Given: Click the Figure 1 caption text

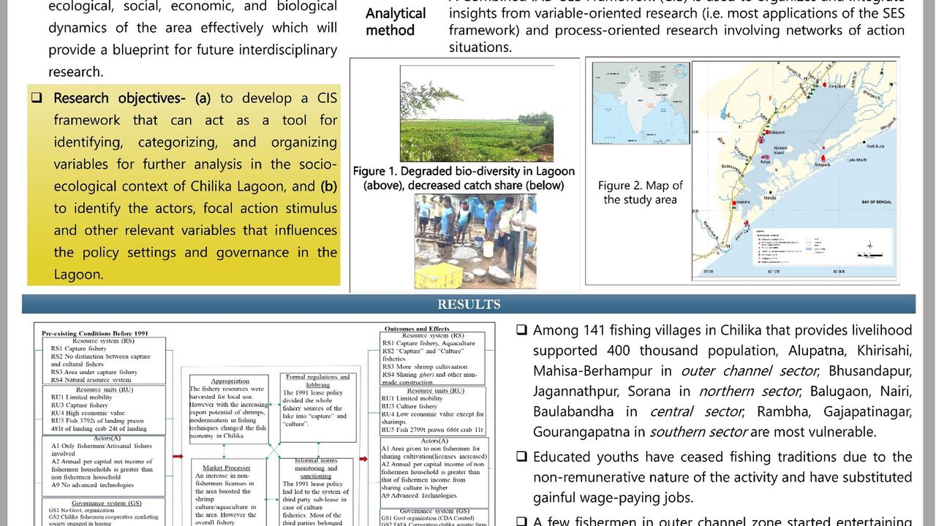Looking at the screenshot, I should click(x=464, y=178).
